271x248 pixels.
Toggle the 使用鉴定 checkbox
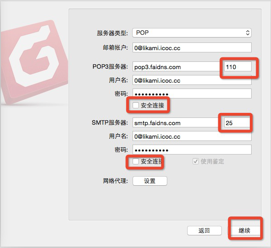[196, 161]
